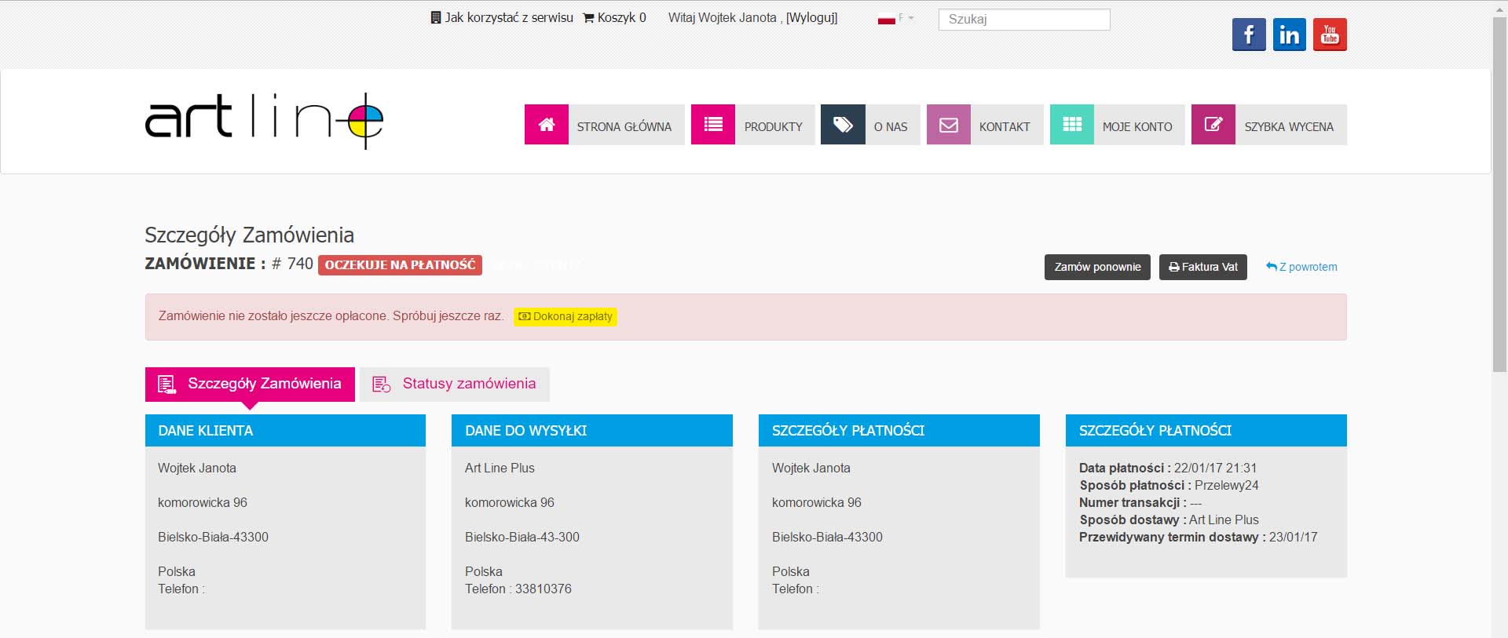The image size is (1508, 638).
Task: Select the Szczegóły Zamówienia tab
Action: tap(250, 384)
